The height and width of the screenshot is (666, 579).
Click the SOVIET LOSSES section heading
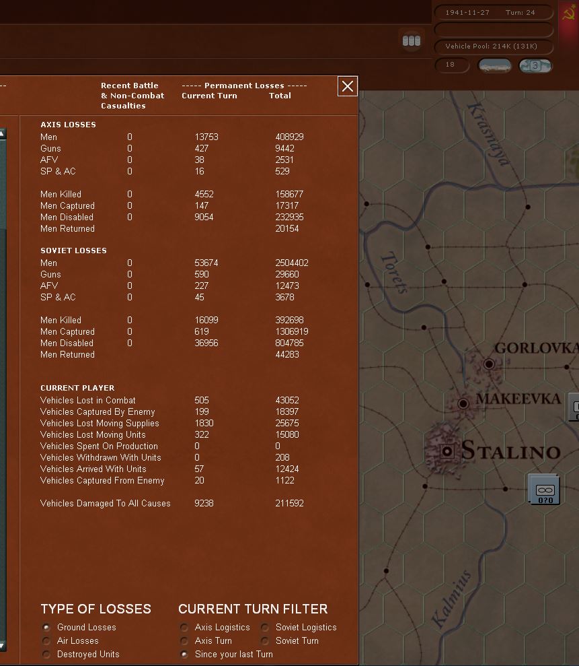coord(73,251)
